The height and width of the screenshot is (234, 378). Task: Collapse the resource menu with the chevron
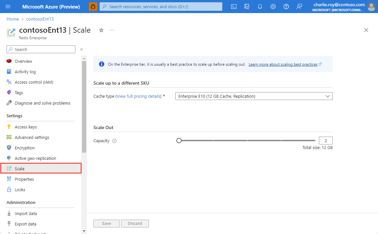pos(81,49)
